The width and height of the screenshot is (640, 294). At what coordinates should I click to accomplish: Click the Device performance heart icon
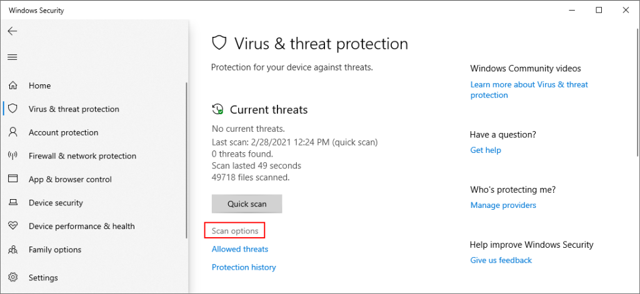tap(12, 226)
